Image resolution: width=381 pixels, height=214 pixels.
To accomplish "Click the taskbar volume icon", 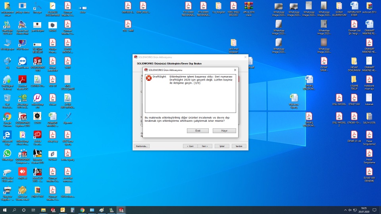I will (350, 210).
